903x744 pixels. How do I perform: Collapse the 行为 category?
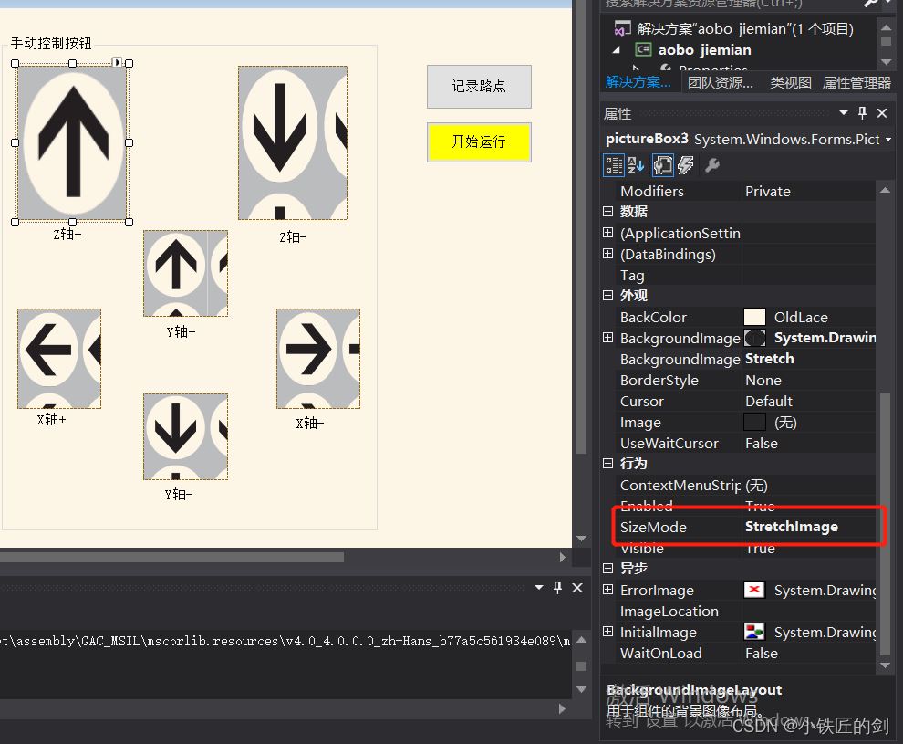pyautogui.click(x=607, y=464)
